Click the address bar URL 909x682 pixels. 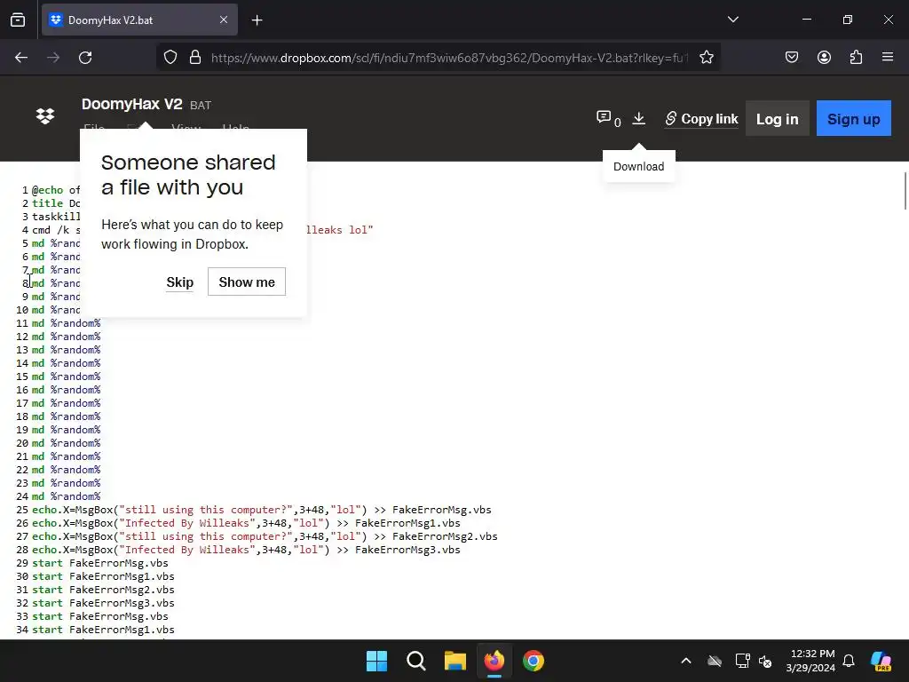(x=449, y=58)
